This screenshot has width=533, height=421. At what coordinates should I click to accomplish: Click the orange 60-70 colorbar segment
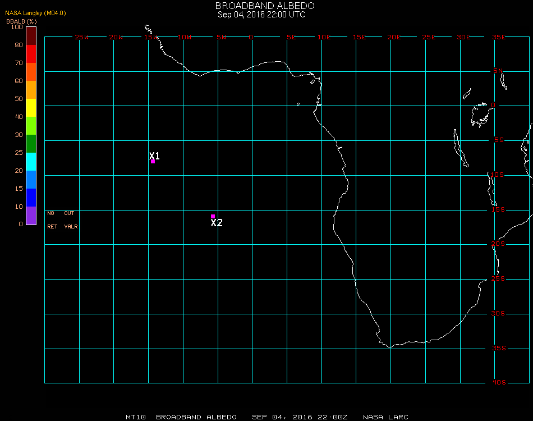tap(31, 72)
